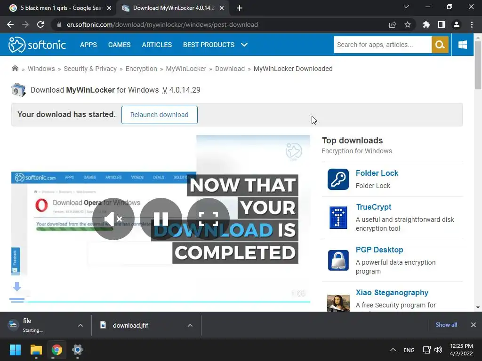Open the download.jfif item
This screenshot has height=361, width=482.
point(130,325)
